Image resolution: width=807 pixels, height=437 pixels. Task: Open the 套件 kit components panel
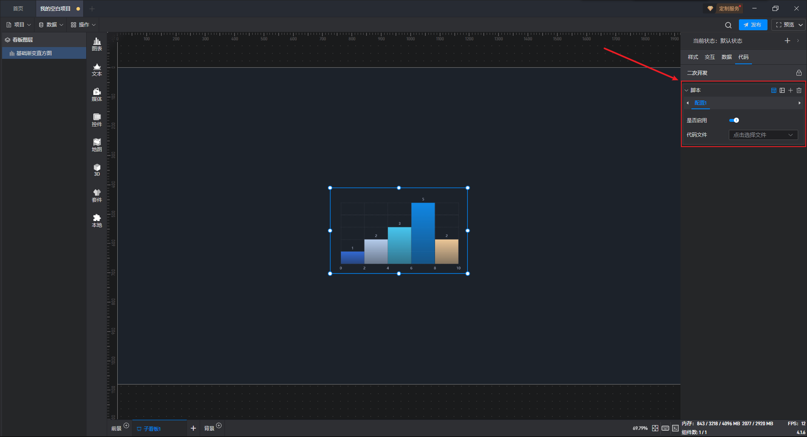click(97, 195)
